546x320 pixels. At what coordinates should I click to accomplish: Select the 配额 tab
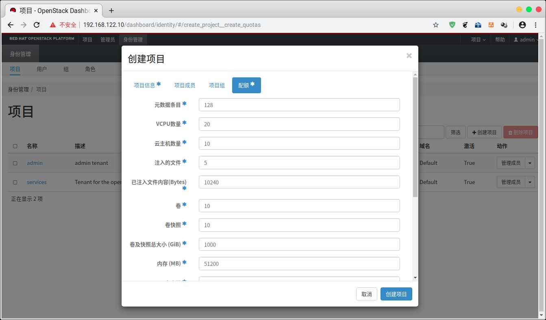246,85
